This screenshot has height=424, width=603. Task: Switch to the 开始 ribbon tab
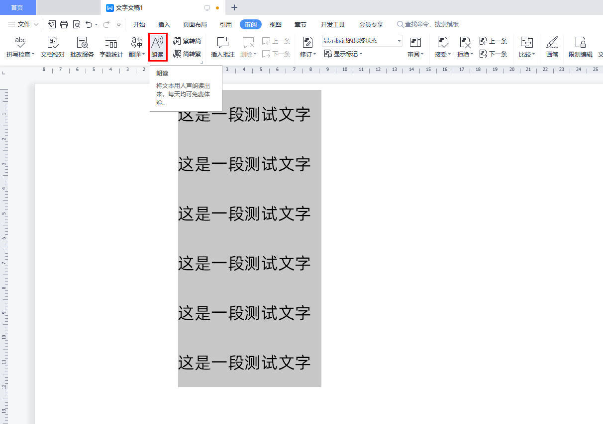[x=139, y=24]
